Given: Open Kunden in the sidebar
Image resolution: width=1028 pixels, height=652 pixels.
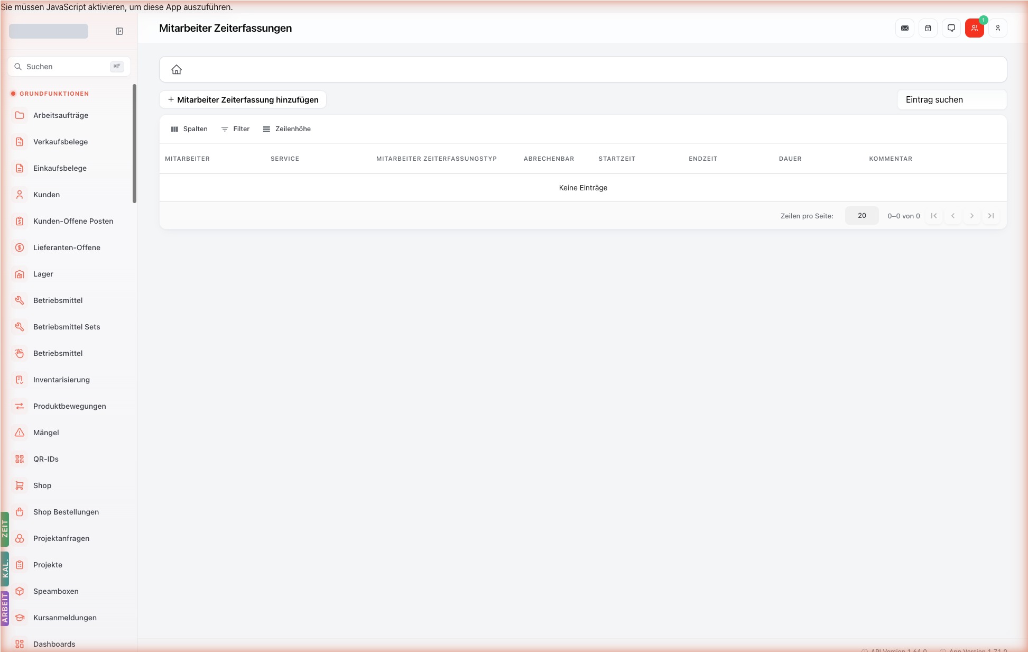Looking at the screenshot, I should click(x=70, y=195).
